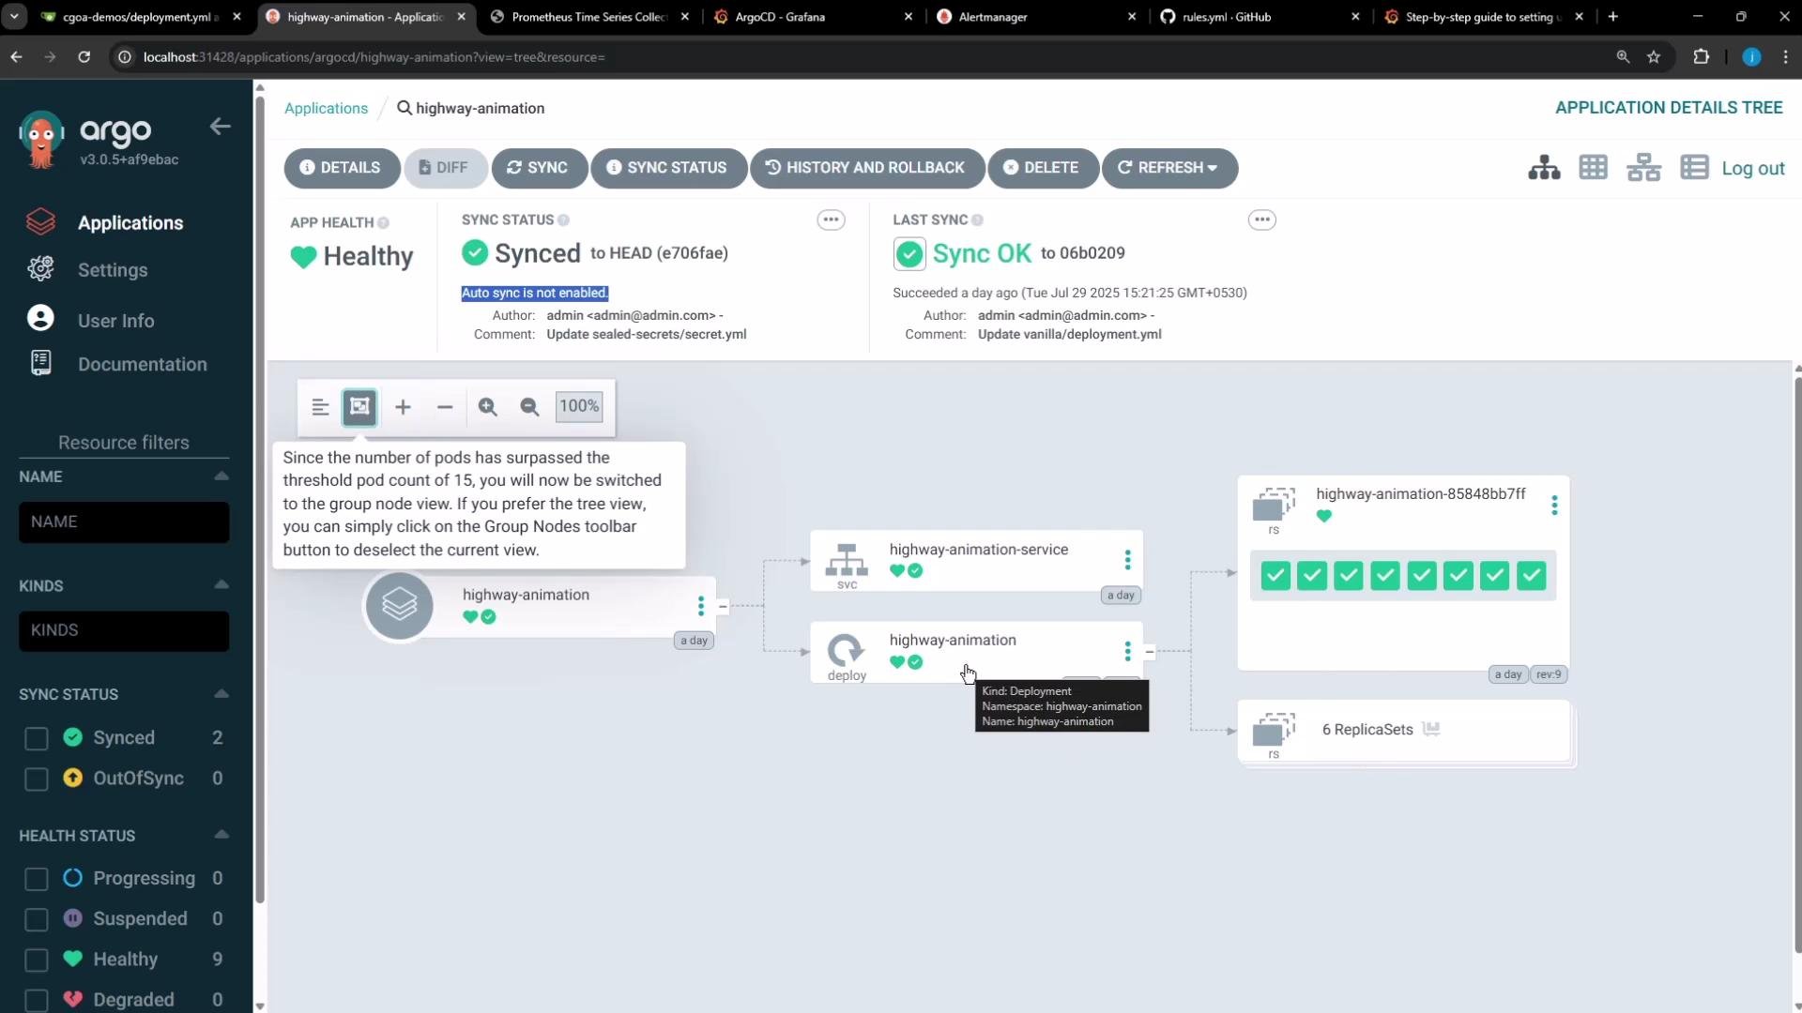This screenshot has height=1013, width=1802.
Task: Collapse the NAME filter section
Action: pyautogui.click(x=221, y=476)
